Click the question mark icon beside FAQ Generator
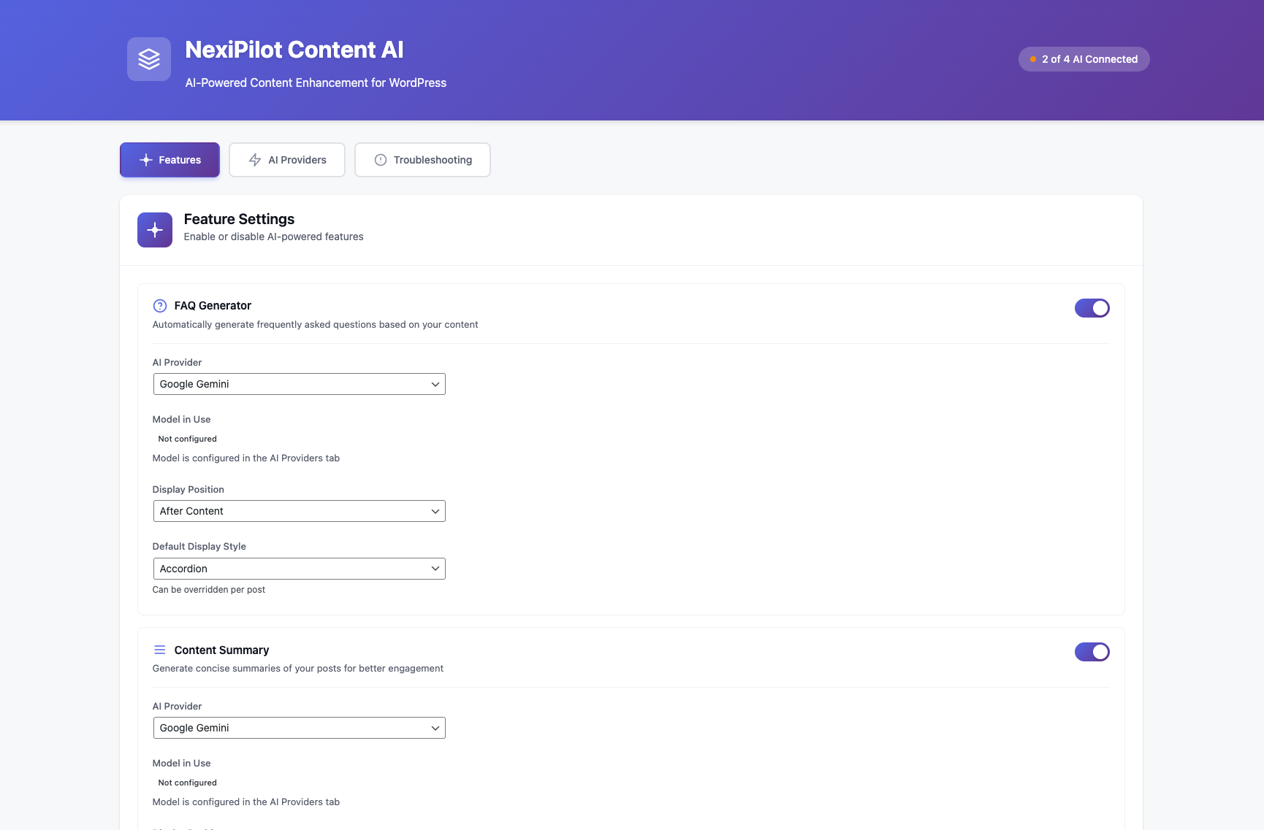This screenshot has height=830, width=1264. click(x=159, y=305)
